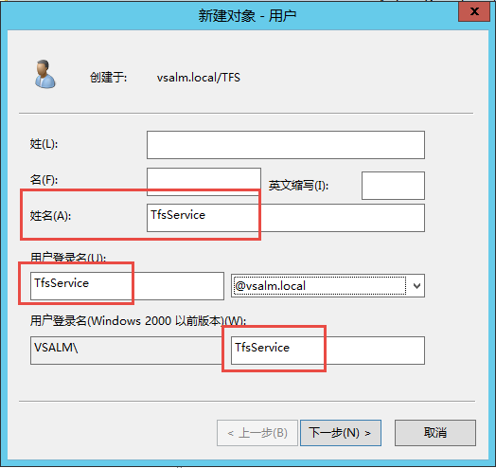This screenshot has width=496, height=468.
Task: Click the 用户登录名(U) logon name field
Action: (127, 286)
